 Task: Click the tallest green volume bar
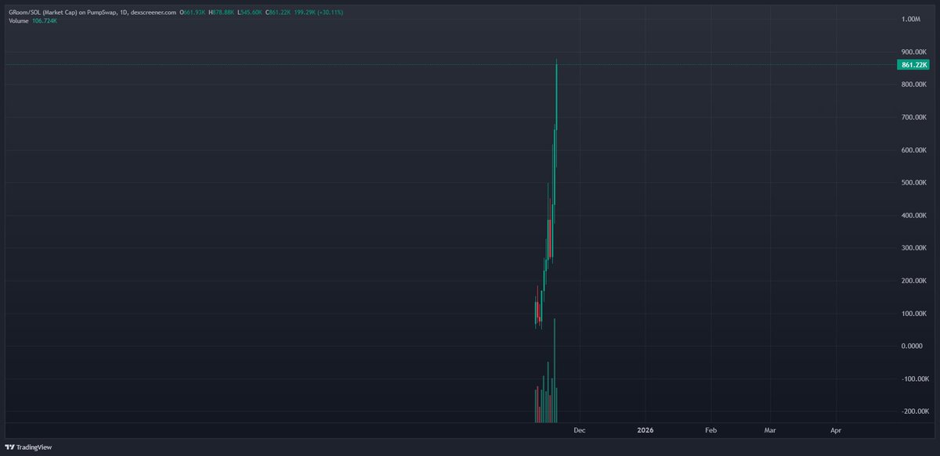click(x=555, y=370)
